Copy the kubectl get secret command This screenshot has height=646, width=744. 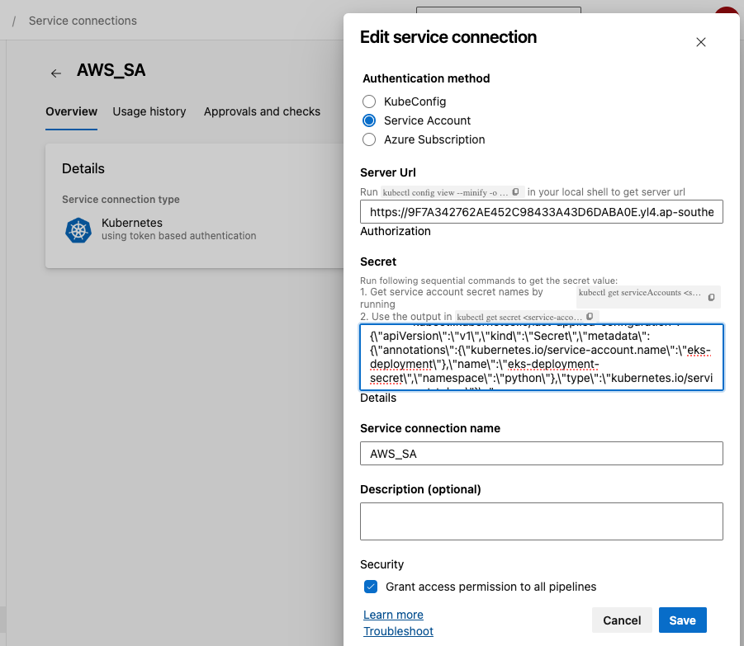point(590,317)
